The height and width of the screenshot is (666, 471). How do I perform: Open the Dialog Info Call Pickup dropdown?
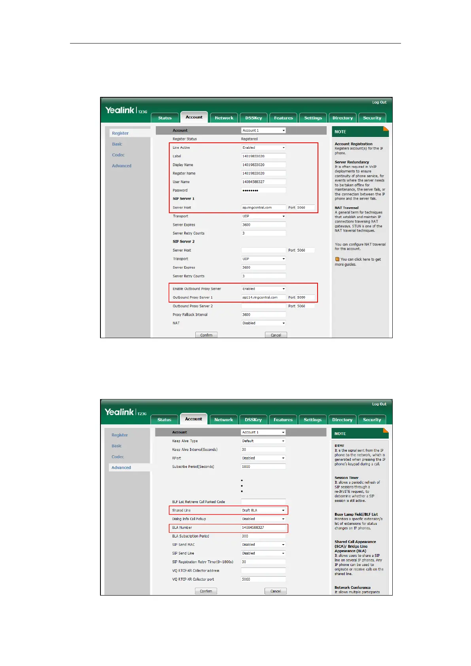click(x=263, y=519)
